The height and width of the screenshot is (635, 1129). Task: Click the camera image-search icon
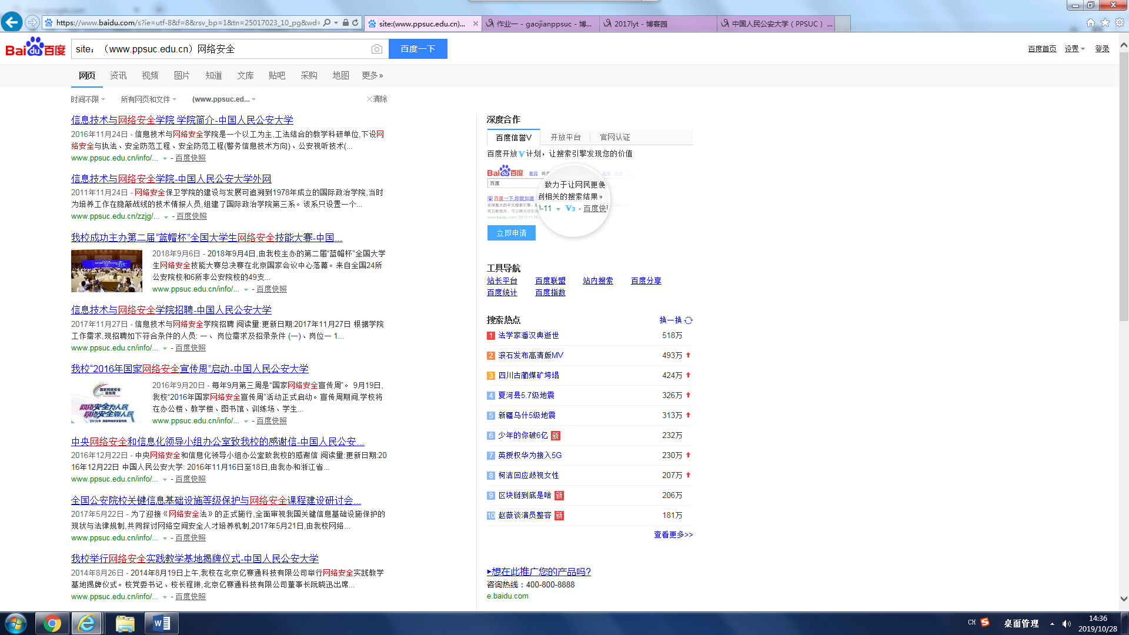pos(377,49)
